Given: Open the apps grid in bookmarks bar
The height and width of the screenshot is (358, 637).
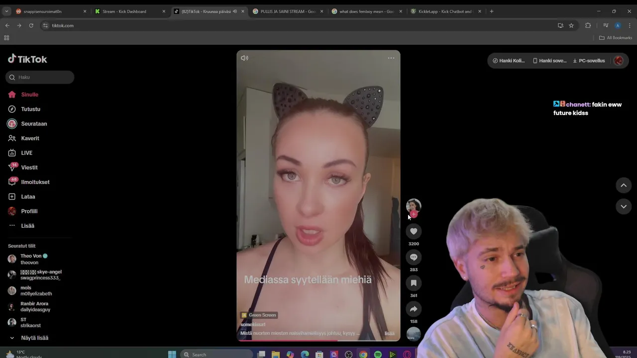Looking at the screenshot, I should [6, 38].
